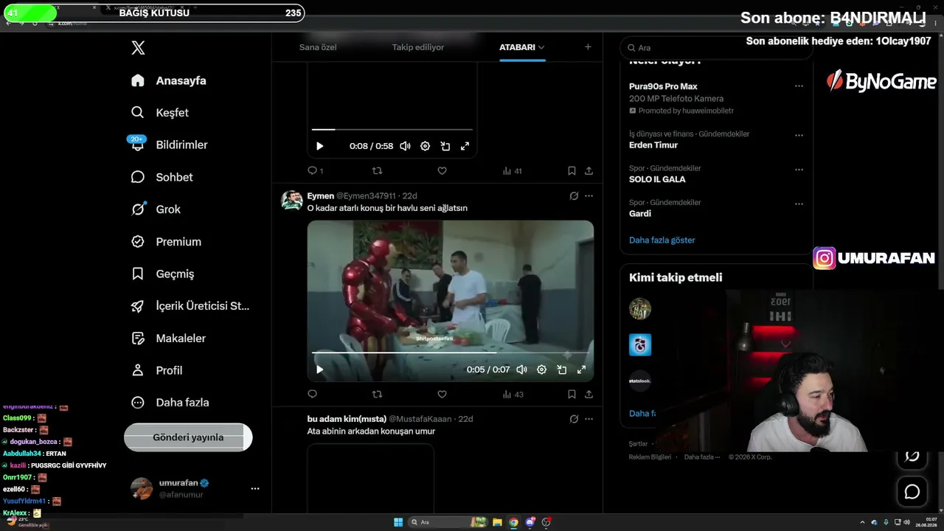Launch Grok from the sidebar

156,209
